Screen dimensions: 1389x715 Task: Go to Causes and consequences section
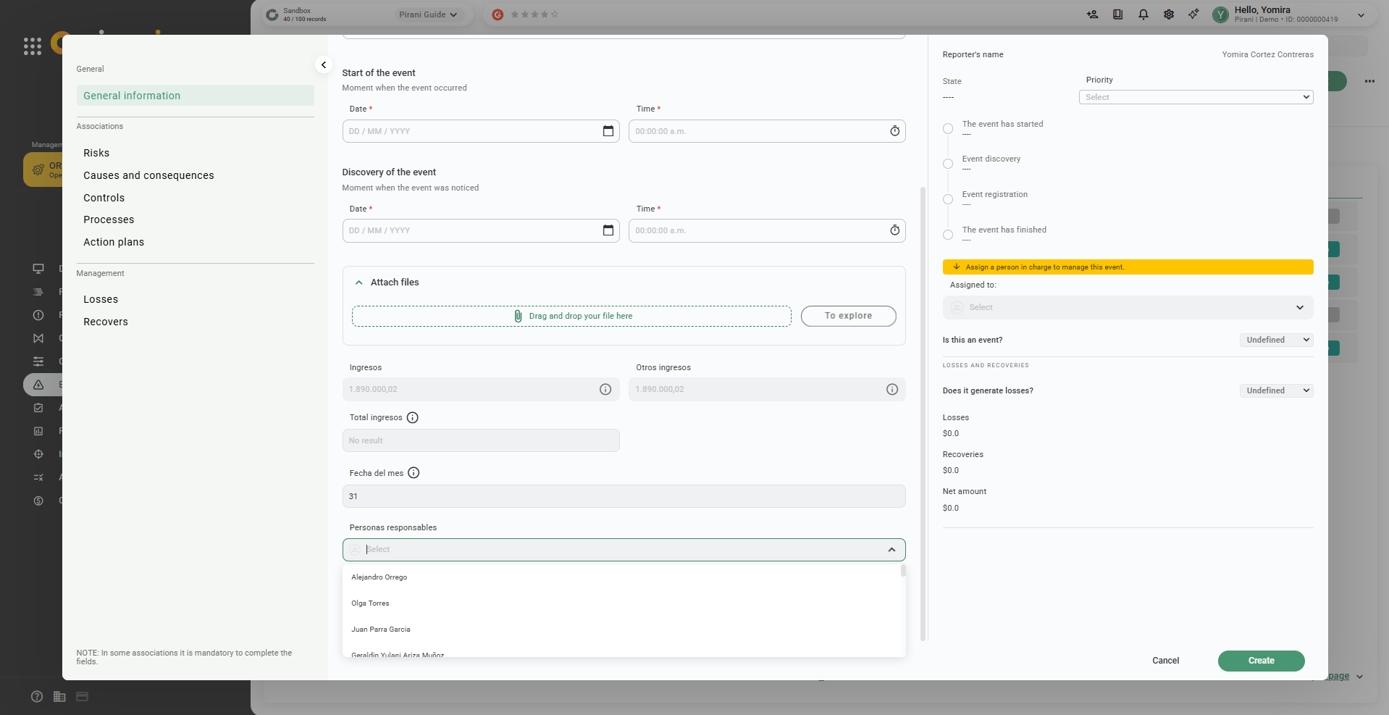[148, 175]
